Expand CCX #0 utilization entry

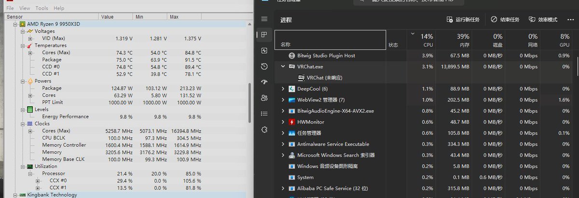[x=38, y=181]
